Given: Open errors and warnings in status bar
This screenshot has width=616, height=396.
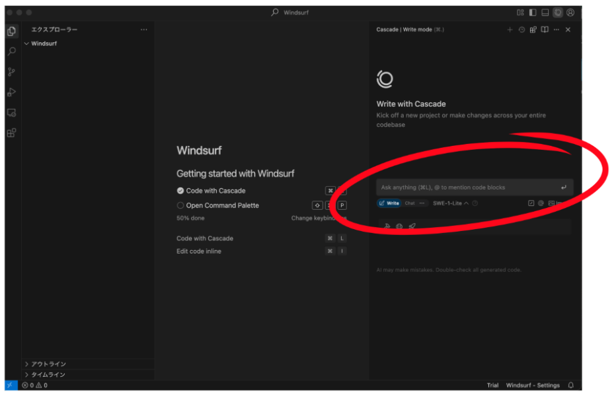Looking at the screenshot, I should [x=34, y=385].
